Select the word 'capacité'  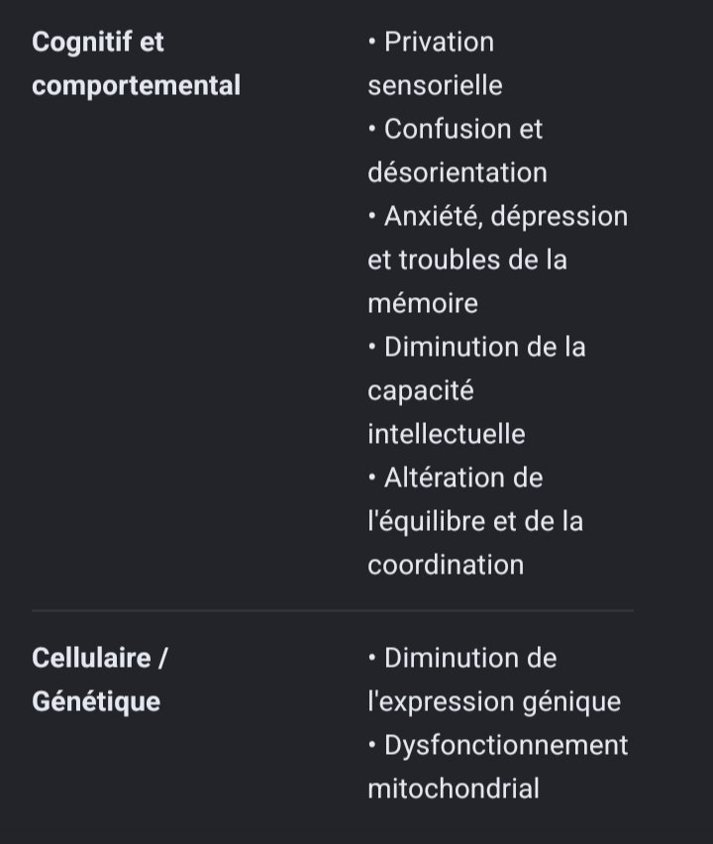pos(421,391)
